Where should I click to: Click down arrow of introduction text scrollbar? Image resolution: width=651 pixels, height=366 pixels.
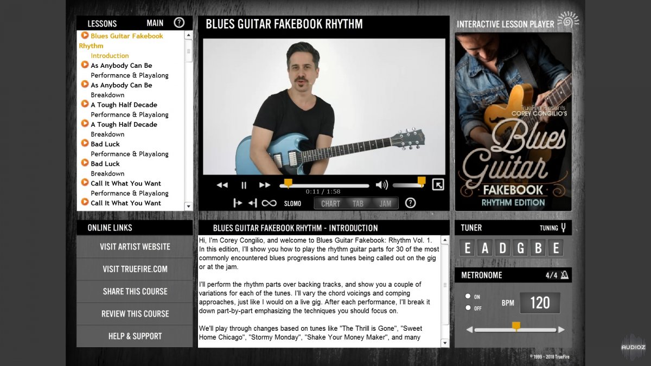pyautogui.click(x=445, y=343)
